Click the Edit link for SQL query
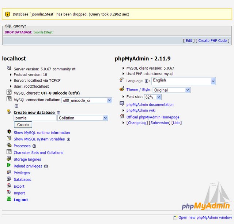The height and width of the screenshot is (224, 234). pyautogui.click(x=189, y=41)
